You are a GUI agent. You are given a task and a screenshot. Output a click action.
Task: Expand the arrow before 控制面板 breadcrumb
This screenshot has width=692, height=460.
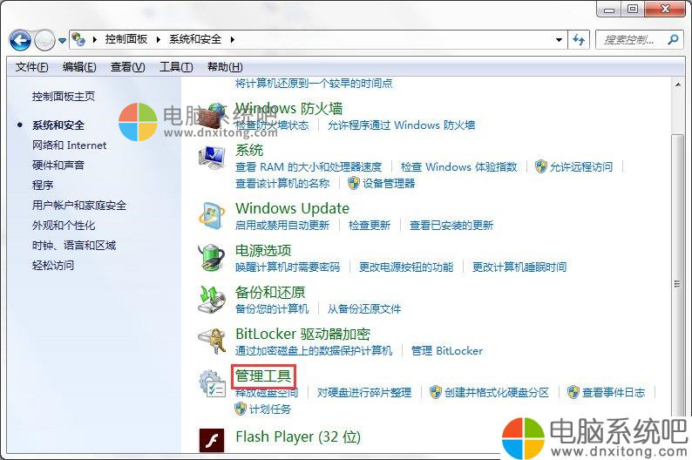coord(95,40)
